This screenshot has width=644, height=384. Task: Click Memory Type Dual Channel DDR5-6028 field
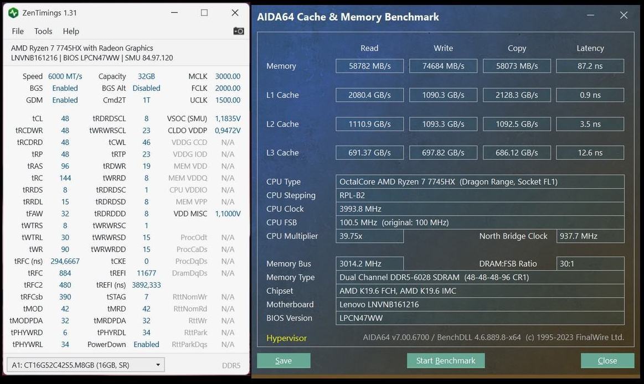tap(480, 277)
